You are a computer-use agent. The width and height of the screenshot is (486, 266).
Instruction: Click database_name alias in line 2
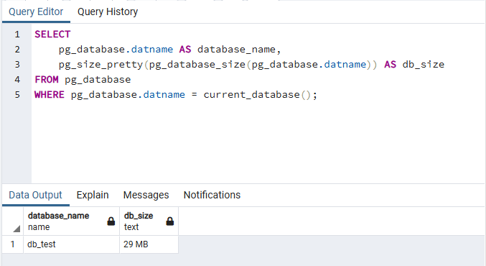236,50
